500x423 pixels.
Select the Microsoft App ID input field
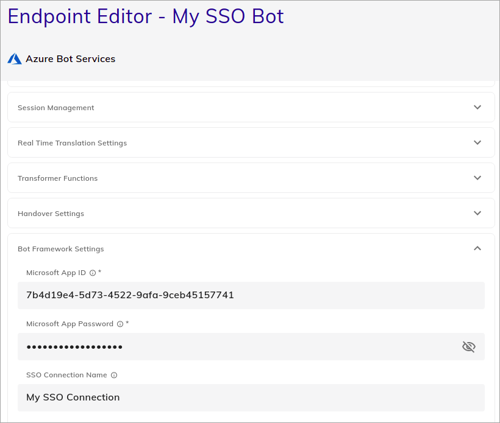pyautogui.click(x=251, y=295)
